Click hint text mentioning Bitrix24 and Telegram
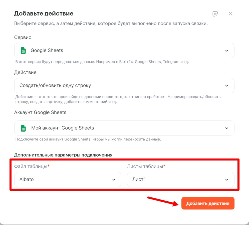This screenshot has height=225, width=249. pos(102,62)
